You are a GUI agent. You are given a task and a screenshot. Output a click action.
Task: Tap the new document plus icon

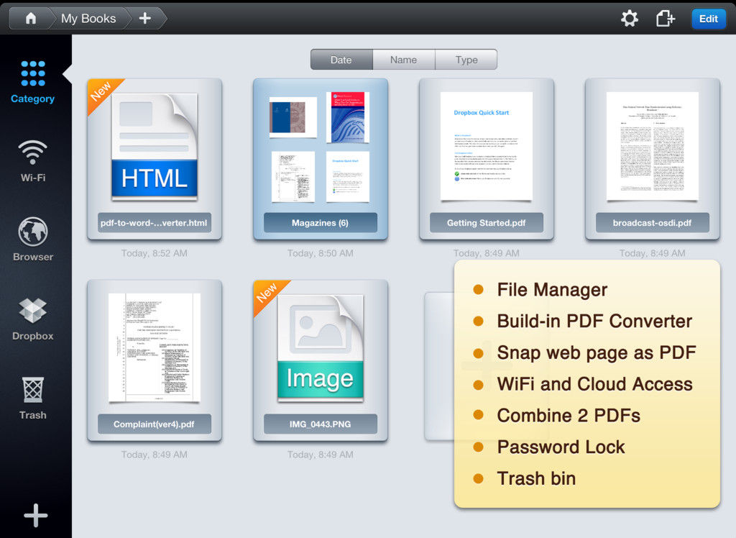pyautogui.click(x=665, y=19)
